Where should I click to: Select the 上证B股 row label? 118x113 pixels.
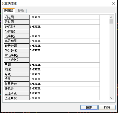[17, 98]
